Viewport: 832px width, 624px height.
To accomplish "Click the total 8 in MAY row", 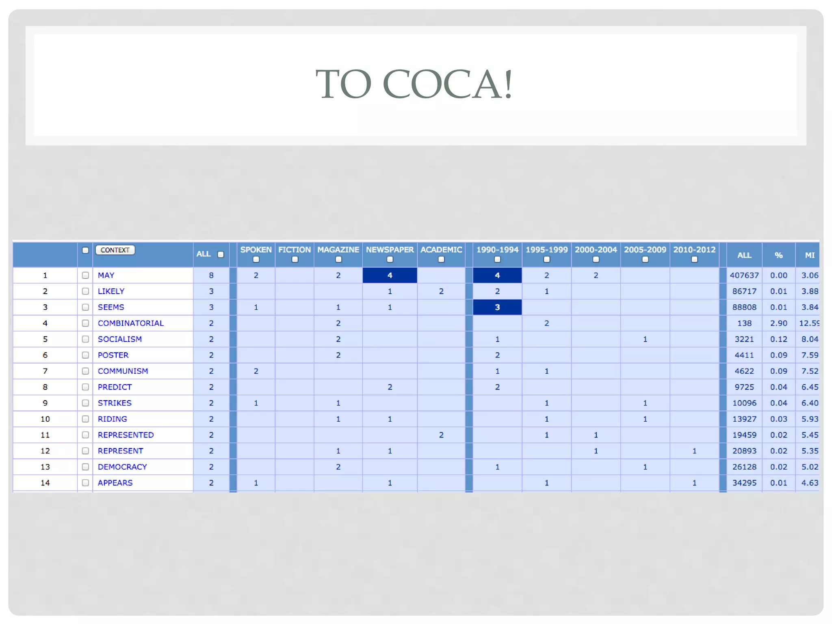I will [x=211, y=275].
